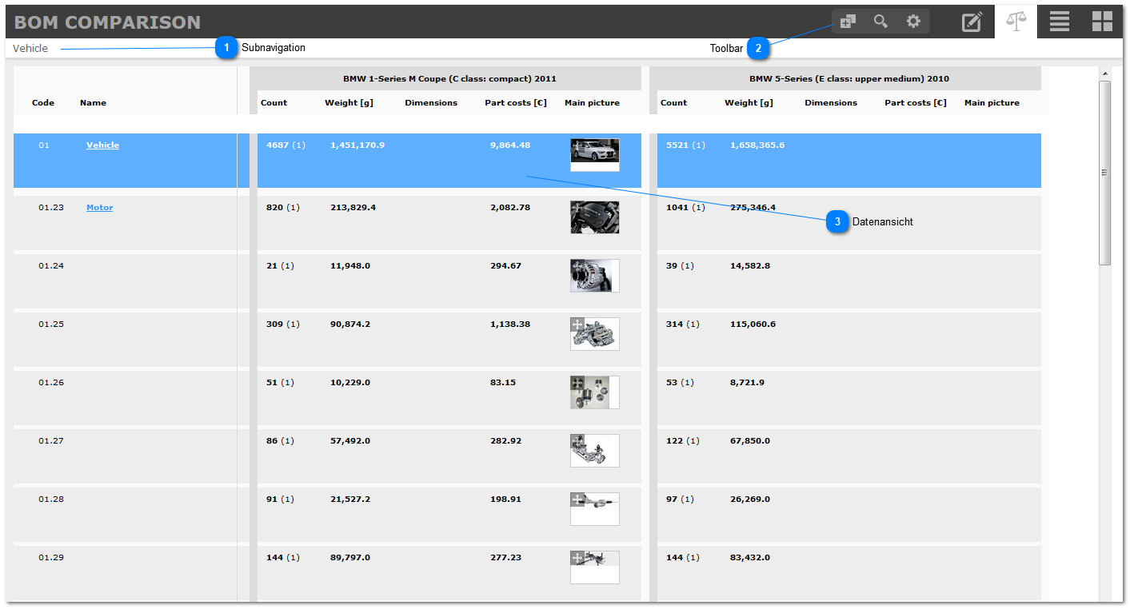Enlarge the engine thumbnail in row 01.23
The width and height of the screenshot is (1130, 609).
[594, 217]
